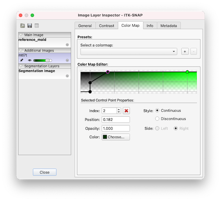The image size is (221, 201).
Task: Collapse the Additional Images section
Action: 21,50
